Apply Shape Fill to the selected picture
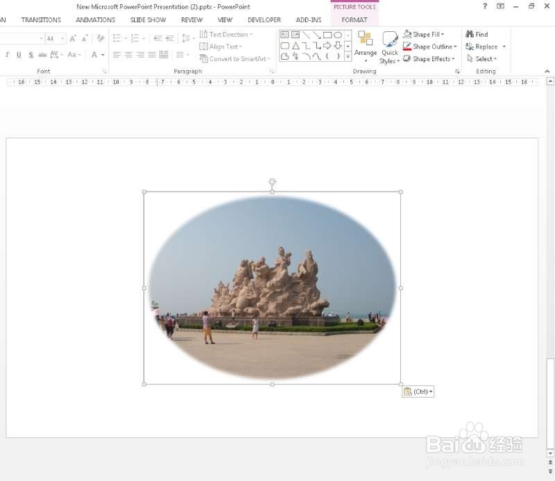The width and height of the screenshot is (555, 481). tap(425, 34)
